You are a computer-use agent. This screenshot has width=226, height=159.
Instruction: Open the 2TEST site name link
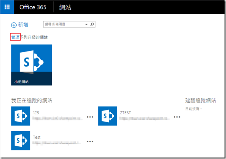coord(125,113)
